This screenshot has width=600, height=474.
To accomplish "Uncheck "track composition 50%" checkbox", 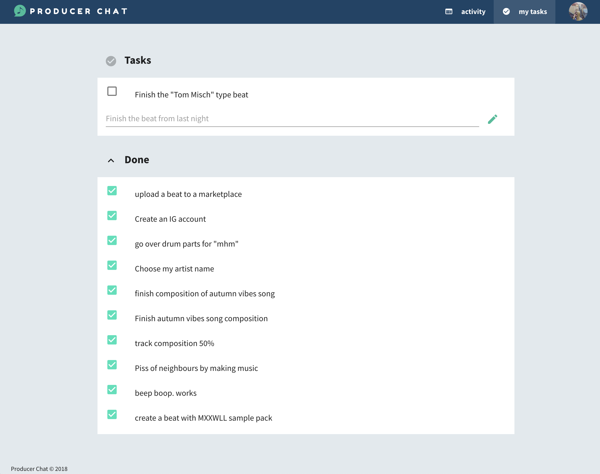I will (x=112, y=340).
